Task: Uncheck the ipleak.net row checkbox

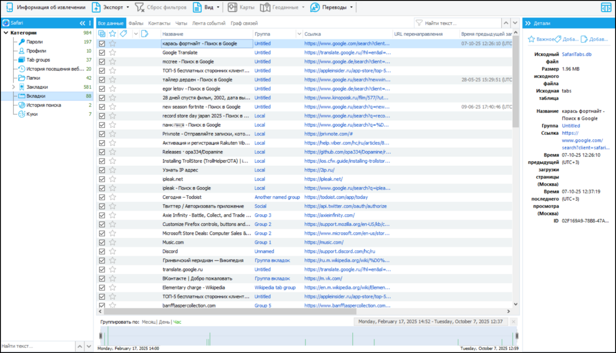Action: (x=102, y=179)
